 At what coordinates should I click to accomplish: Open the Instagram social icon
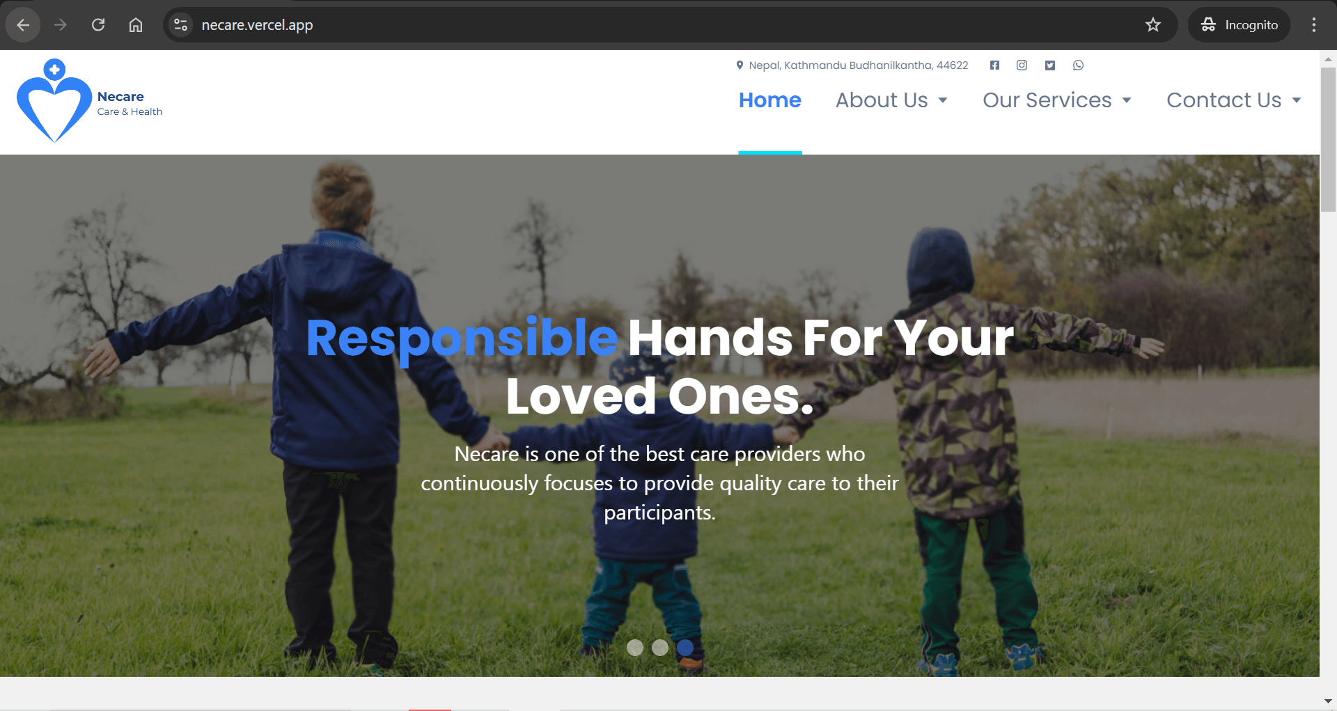tap(1022, 65)
